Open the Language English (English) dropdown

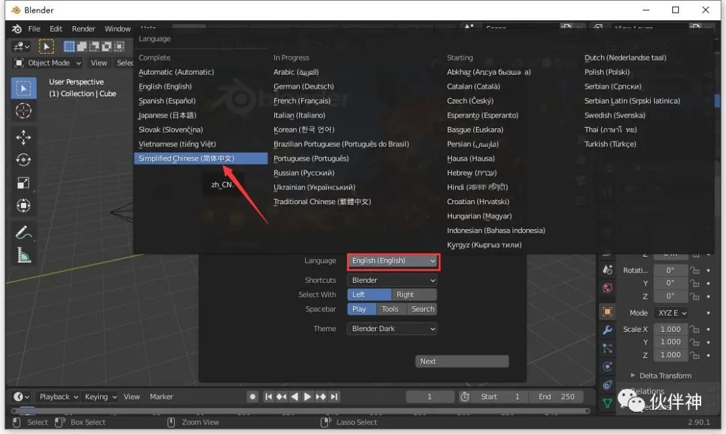click(393, 261)
